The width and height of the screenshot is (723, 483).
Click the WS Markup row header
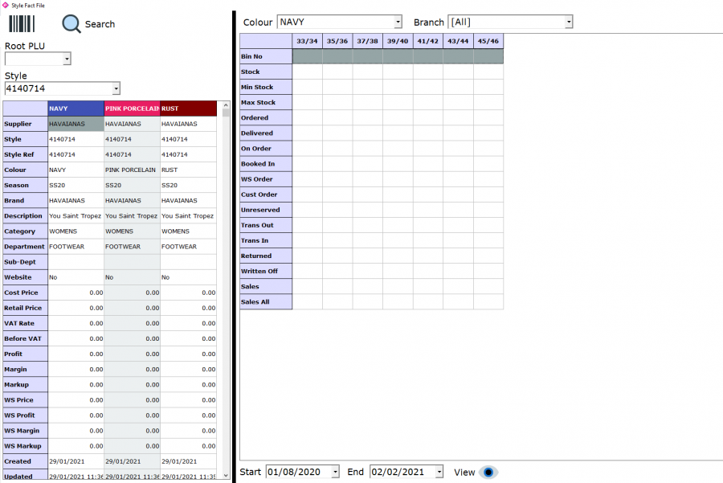click(x=26, y=446)
